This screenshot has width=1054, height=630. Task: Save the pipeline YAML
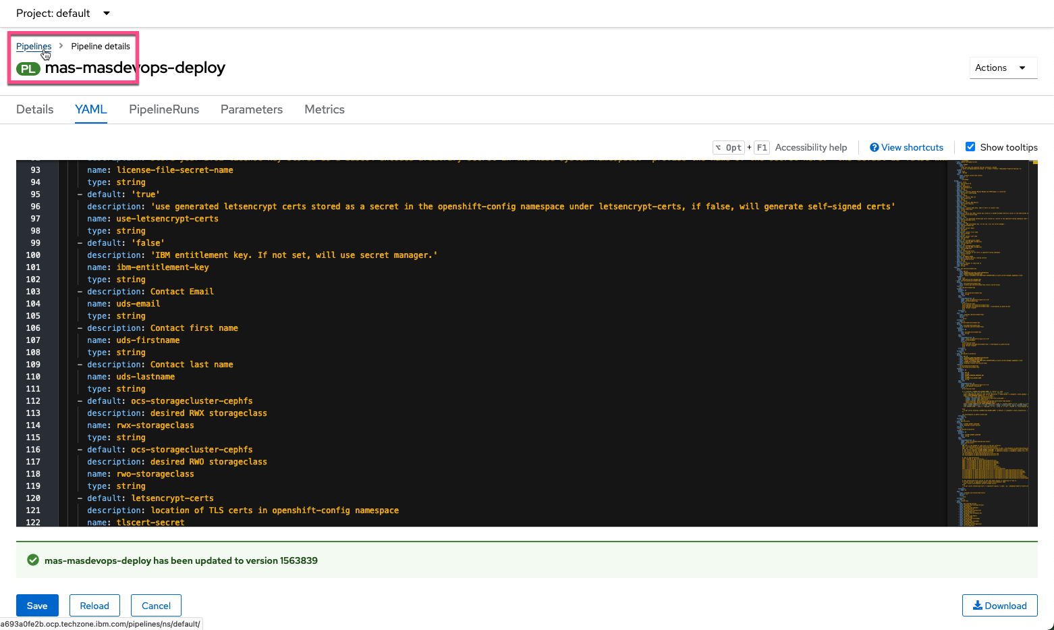[37, 606]
